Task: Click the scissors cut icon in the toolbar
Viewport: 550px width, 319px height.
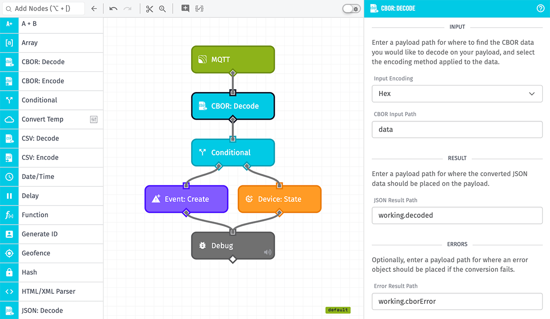Action: click(149, 8)
